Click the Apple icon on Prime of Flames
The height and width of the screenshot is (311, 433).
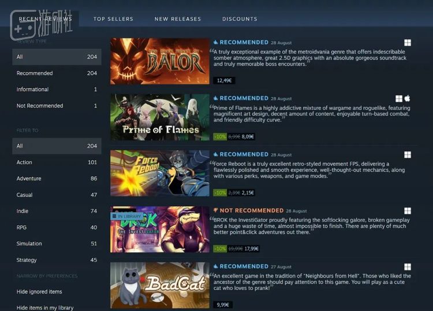click(408, 98)
